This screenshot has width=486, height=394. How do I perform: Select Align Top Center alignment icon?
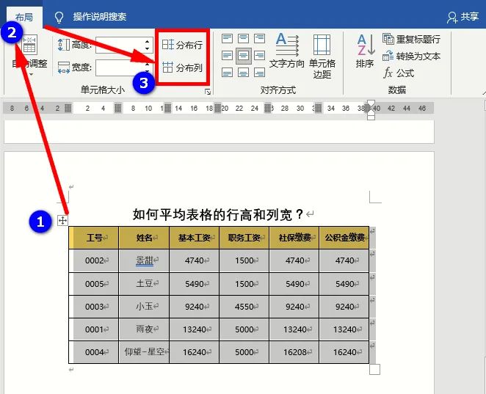pyautogui.click(x=243, y=39)
